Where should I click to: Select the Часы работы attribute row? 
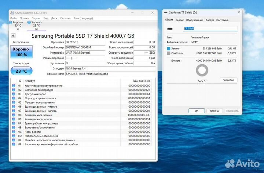point(81,132)
